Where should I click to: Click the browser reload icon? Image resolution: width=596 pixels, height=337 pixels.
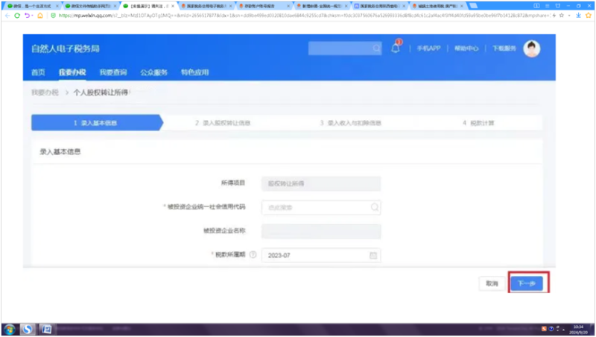(17, 15)
